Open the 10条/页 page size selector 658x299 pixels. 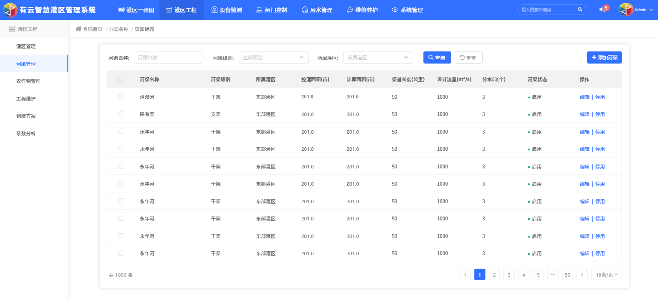606,275
